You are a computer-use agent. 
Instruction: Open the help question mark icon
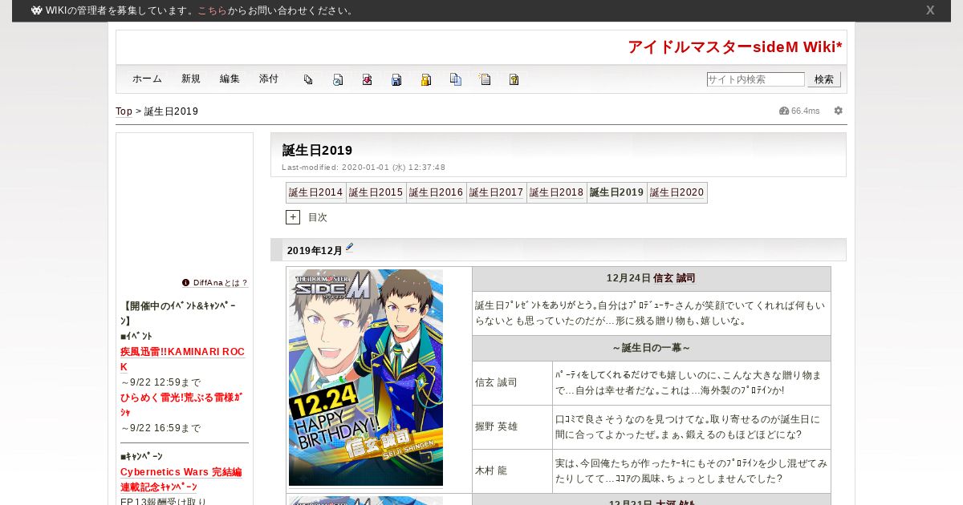point(514,79)
